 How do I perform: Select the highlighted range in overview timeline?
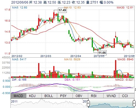[111, 103]
